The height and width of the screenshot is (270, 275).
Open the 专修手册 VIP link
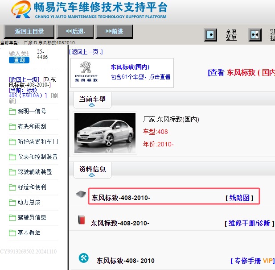tap(252, 261)
